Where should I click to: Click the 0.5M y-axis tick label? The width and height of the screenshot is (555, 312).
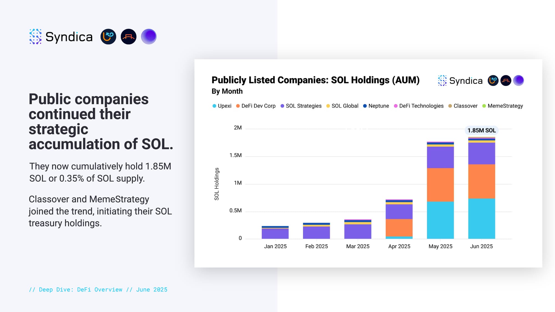pyautogui.click(x=236, y=211)
